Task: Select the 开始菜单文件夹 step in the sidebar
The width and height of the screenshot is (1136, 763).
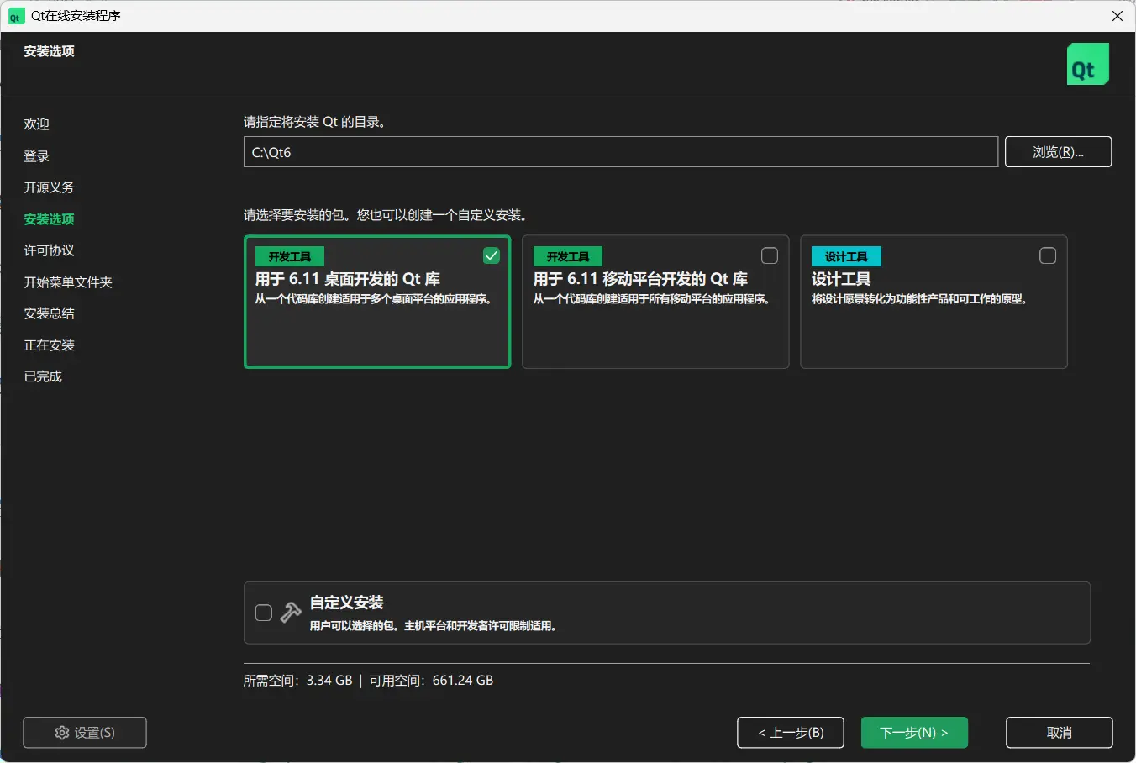Action: pyautogui.click(x=68, y=282)
